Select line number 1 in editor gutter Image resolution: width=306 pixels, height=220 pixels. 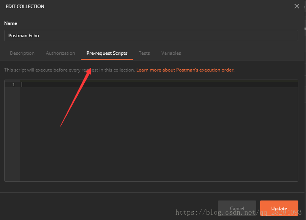coord(14,85)
